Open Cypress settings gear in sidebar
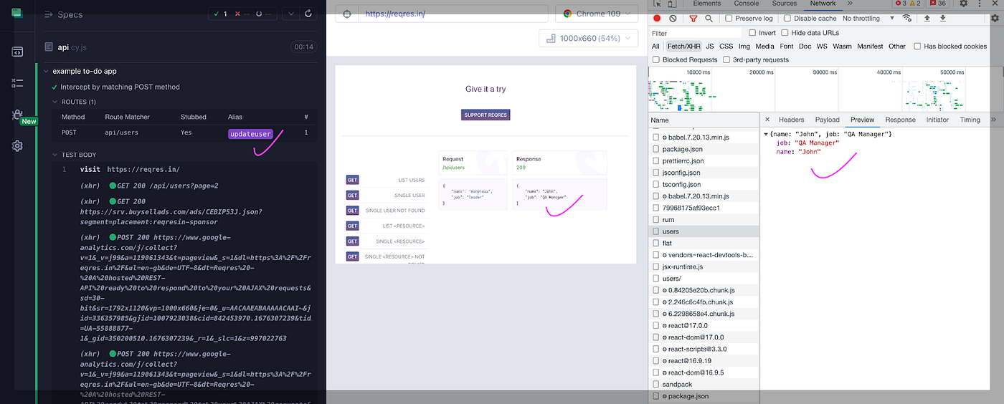Viewport: 1004px width, 404px height. tap(17, 146)
